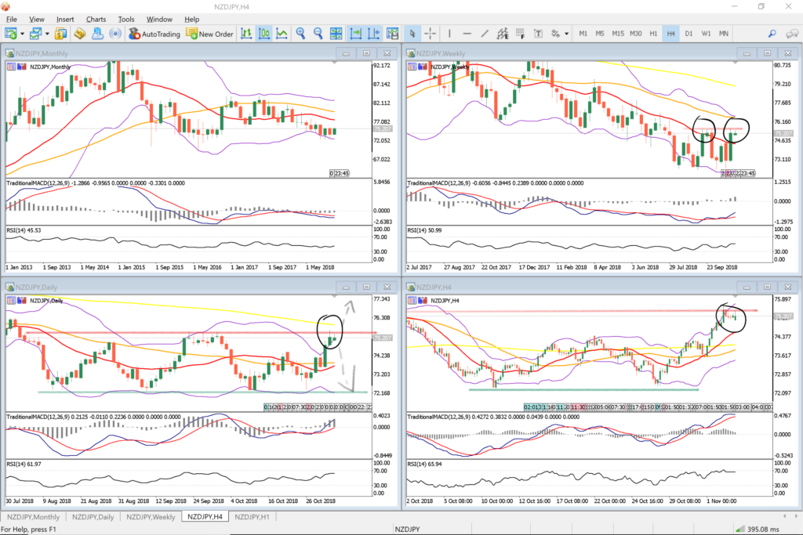Click the Zoom In magnifier icon
Screen dimensions: 803x535
300,34
